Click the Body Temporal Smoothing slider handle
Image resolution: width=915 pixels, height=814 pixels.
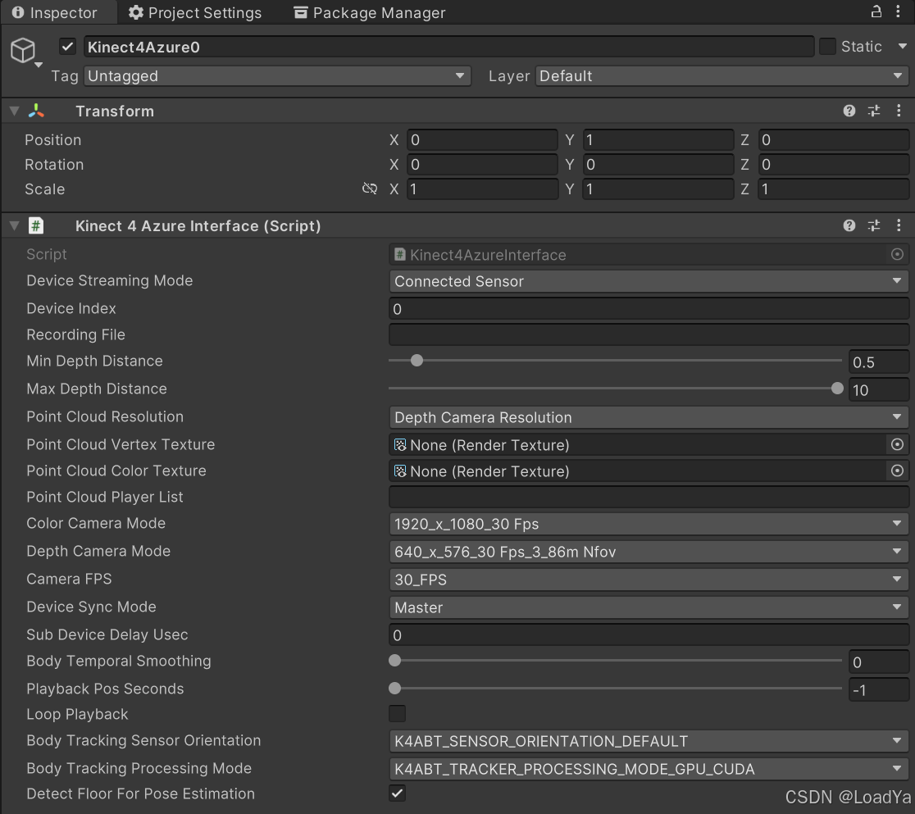click(x=395, y=661)
